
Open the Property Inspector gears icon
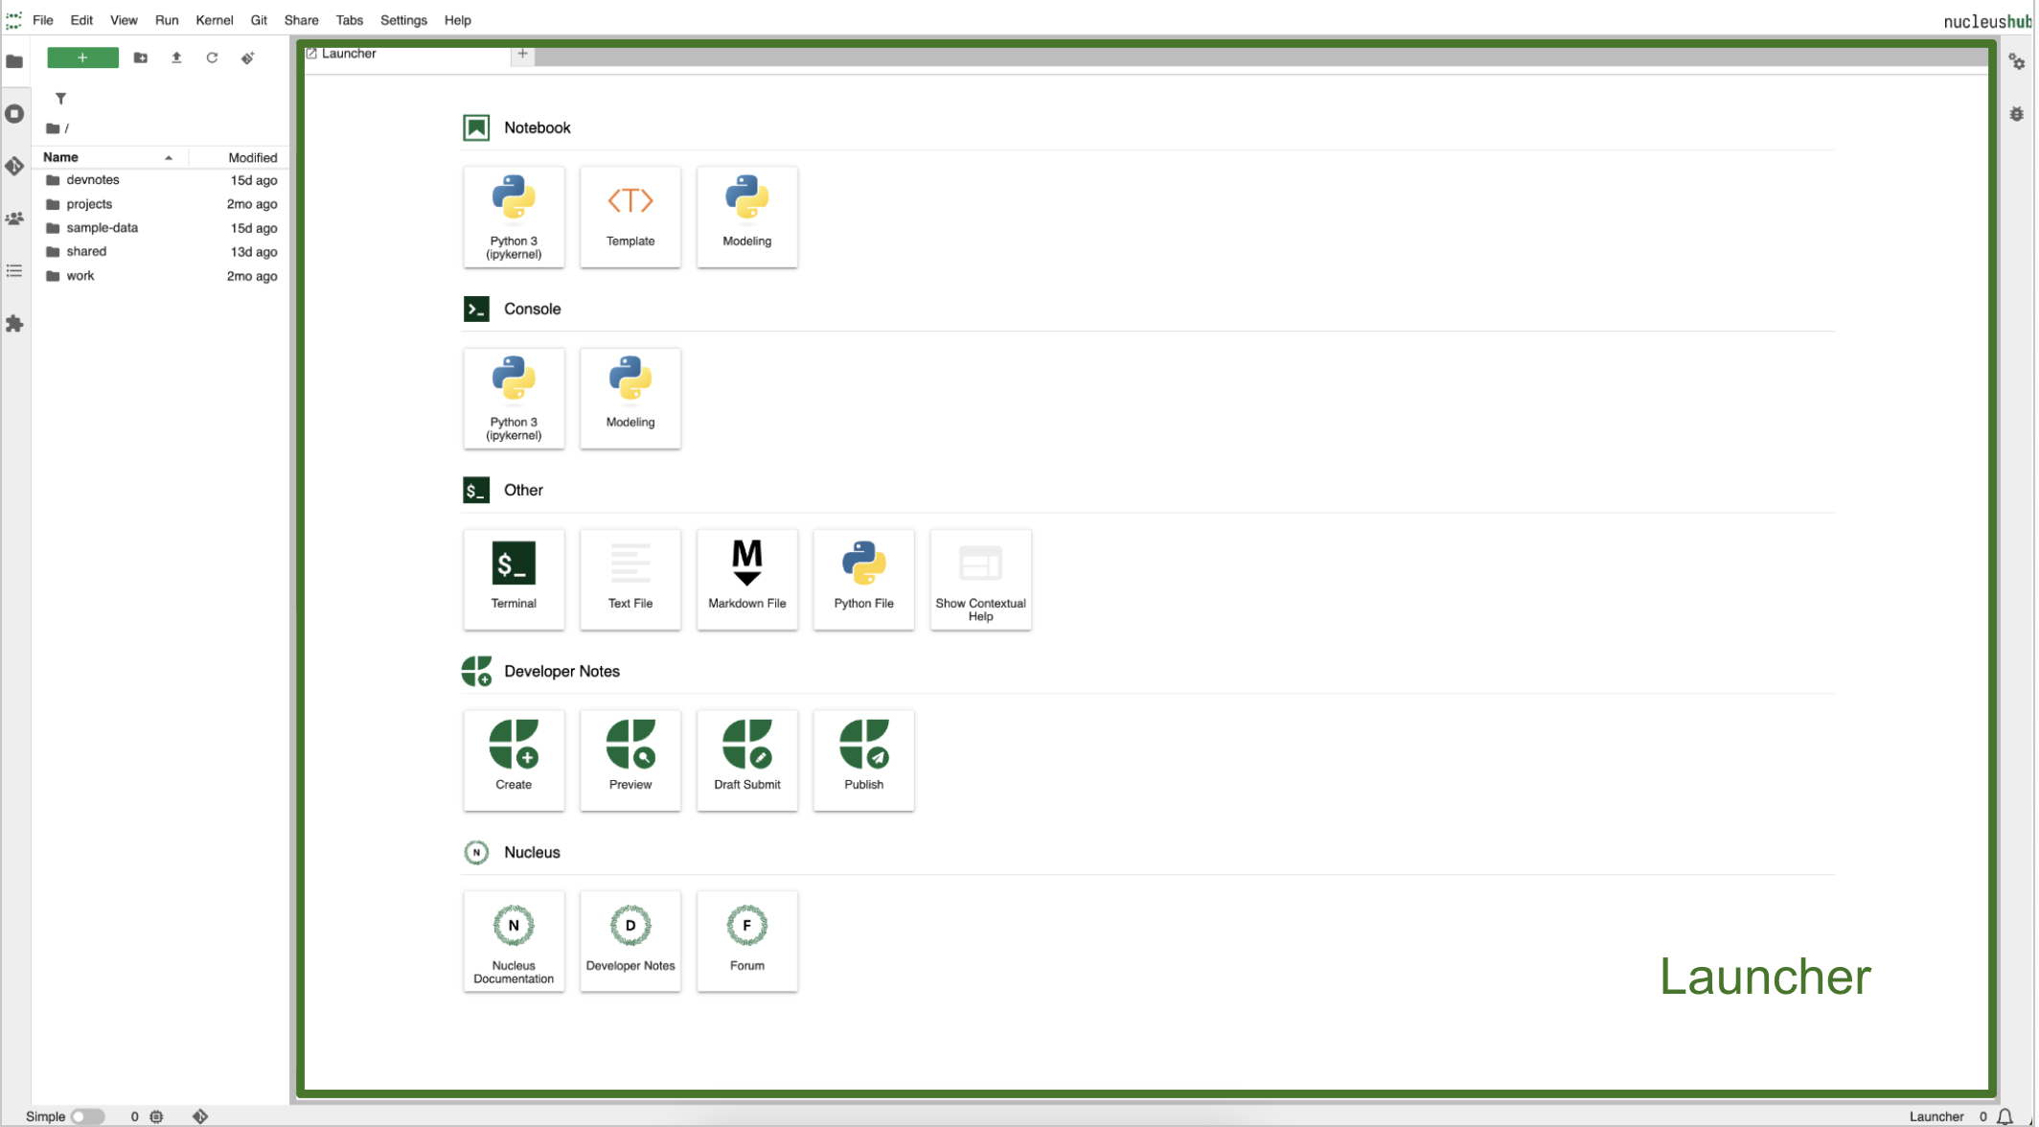[2017, 61]
